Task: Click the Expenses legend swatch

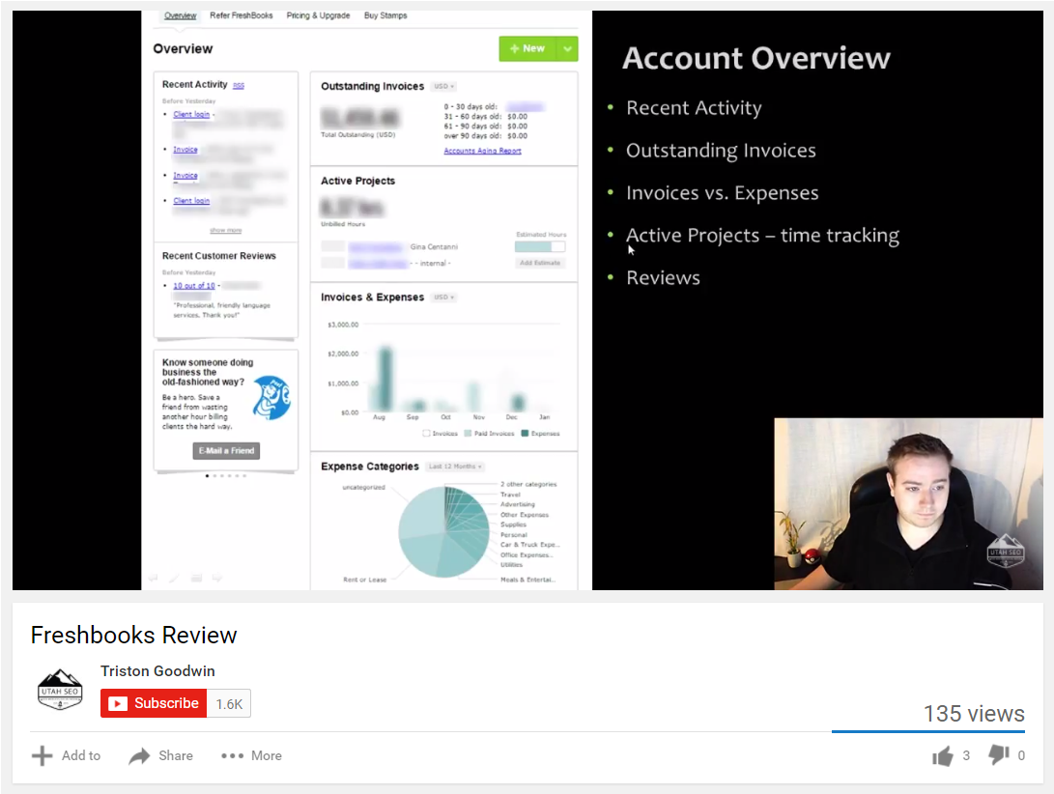Action: (x=525, y=434)
